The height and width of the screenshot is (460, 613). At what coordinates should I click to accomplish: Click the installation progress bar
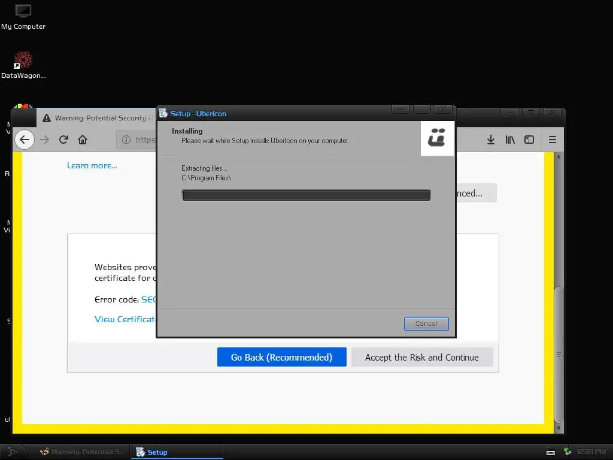(x=306, y=195)
